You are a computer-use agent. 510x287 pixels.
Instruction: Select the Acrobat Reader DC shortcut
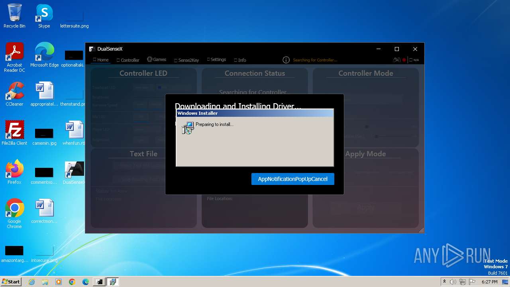click(x=14, y=57)
